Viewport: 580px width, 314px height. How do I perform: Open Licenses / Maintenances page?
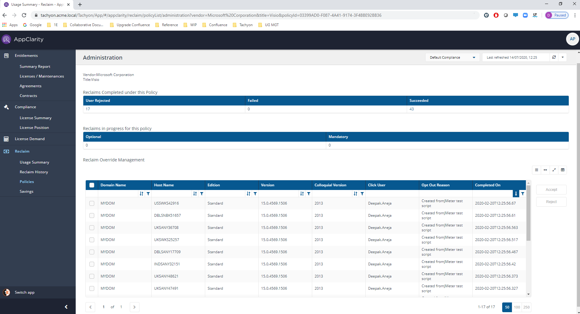(42, 76)
